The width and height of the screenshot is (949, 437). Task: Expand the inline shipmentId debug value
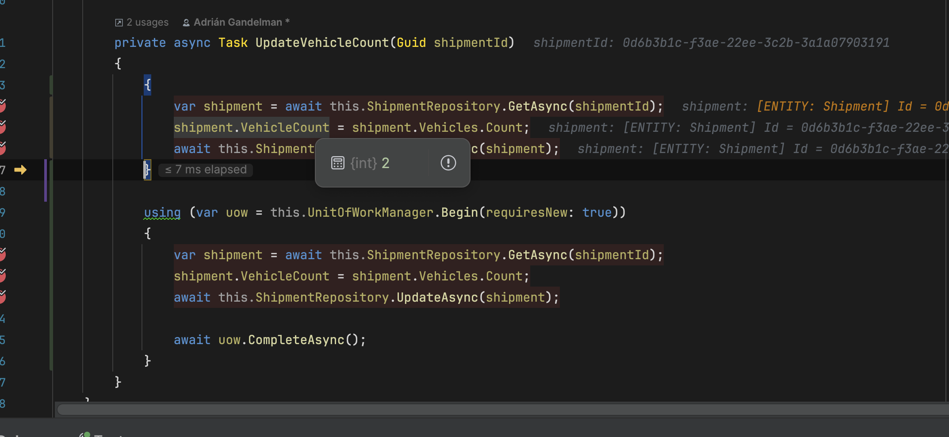tap(711, 43)
